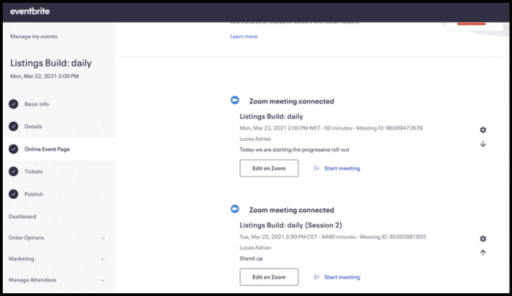Click Edit on Zoom for first meeting
The image size is (512, 296).
(268, 168)
